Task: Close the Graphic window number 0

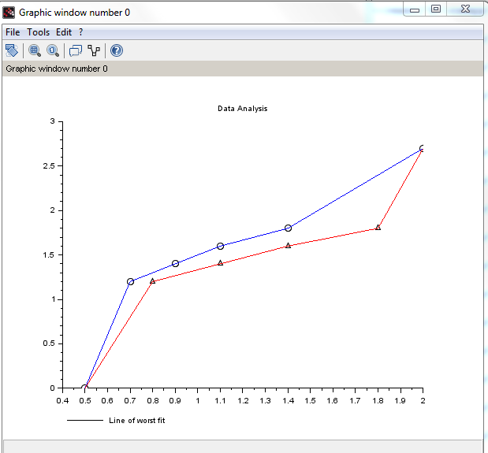Action: pos(465,9)
